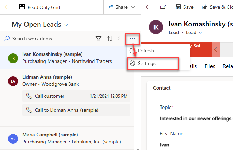Click phone icon beside Call customer
The height and width of the screenshot is (150, 233).
29,96
